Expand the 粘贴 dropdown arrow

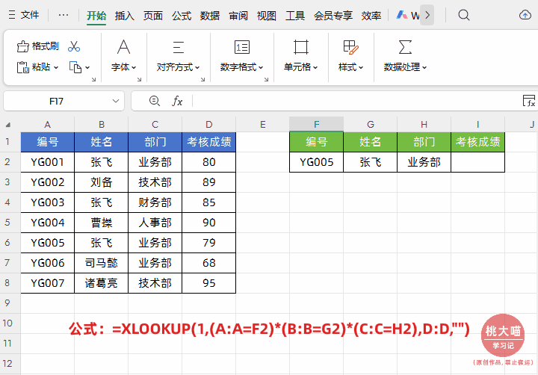pyautogui.click(x=56, y=67)
